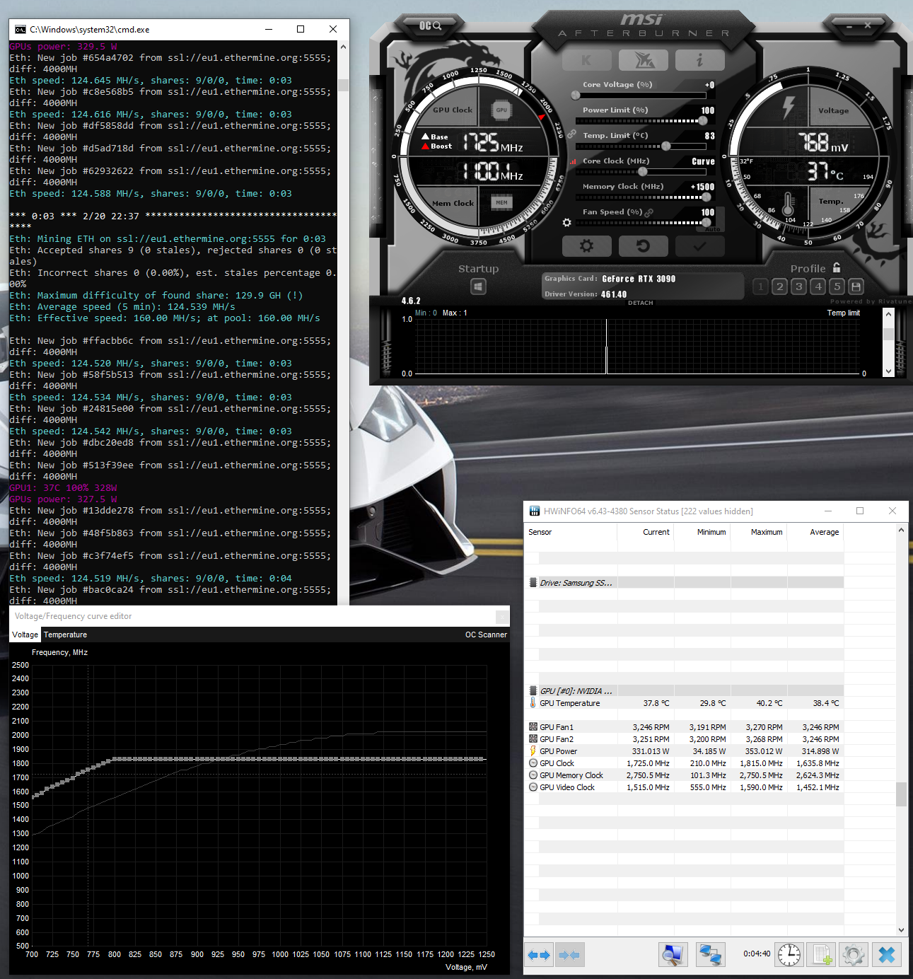Click the thermometer icon on temperature gauge
This screenshot has height=979, width=913.
click(789, 204)
